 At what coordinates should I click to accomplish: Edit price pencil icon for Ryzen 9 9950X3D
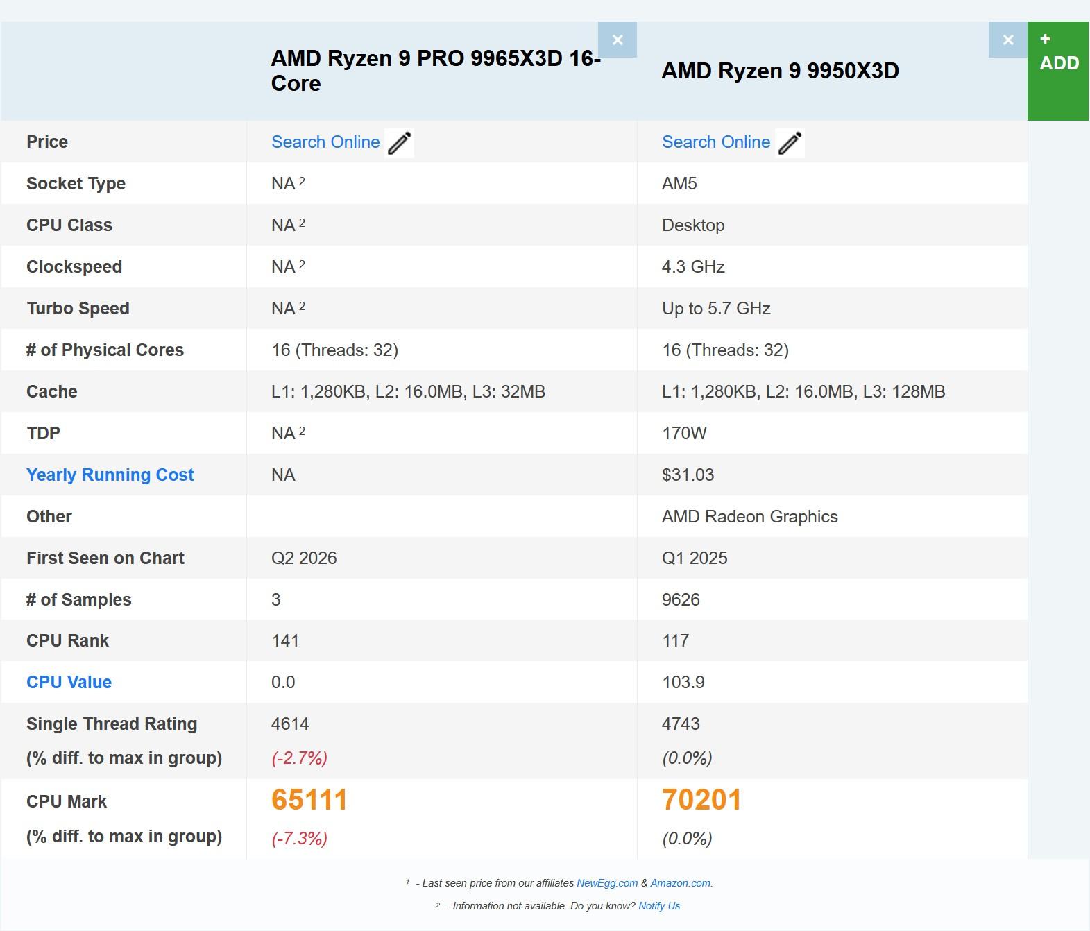point(790,143)
